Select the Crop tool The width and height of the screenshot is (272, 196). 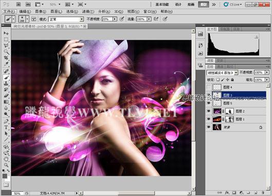(x=6, y=58)
